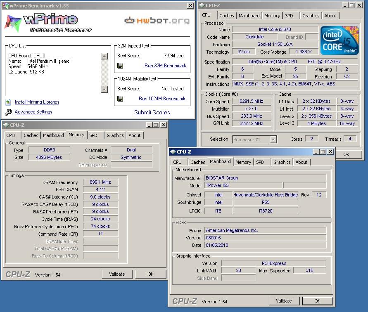Click the wPrime title bar app icon
Screen dimensions: 368x312
[5, 6]
